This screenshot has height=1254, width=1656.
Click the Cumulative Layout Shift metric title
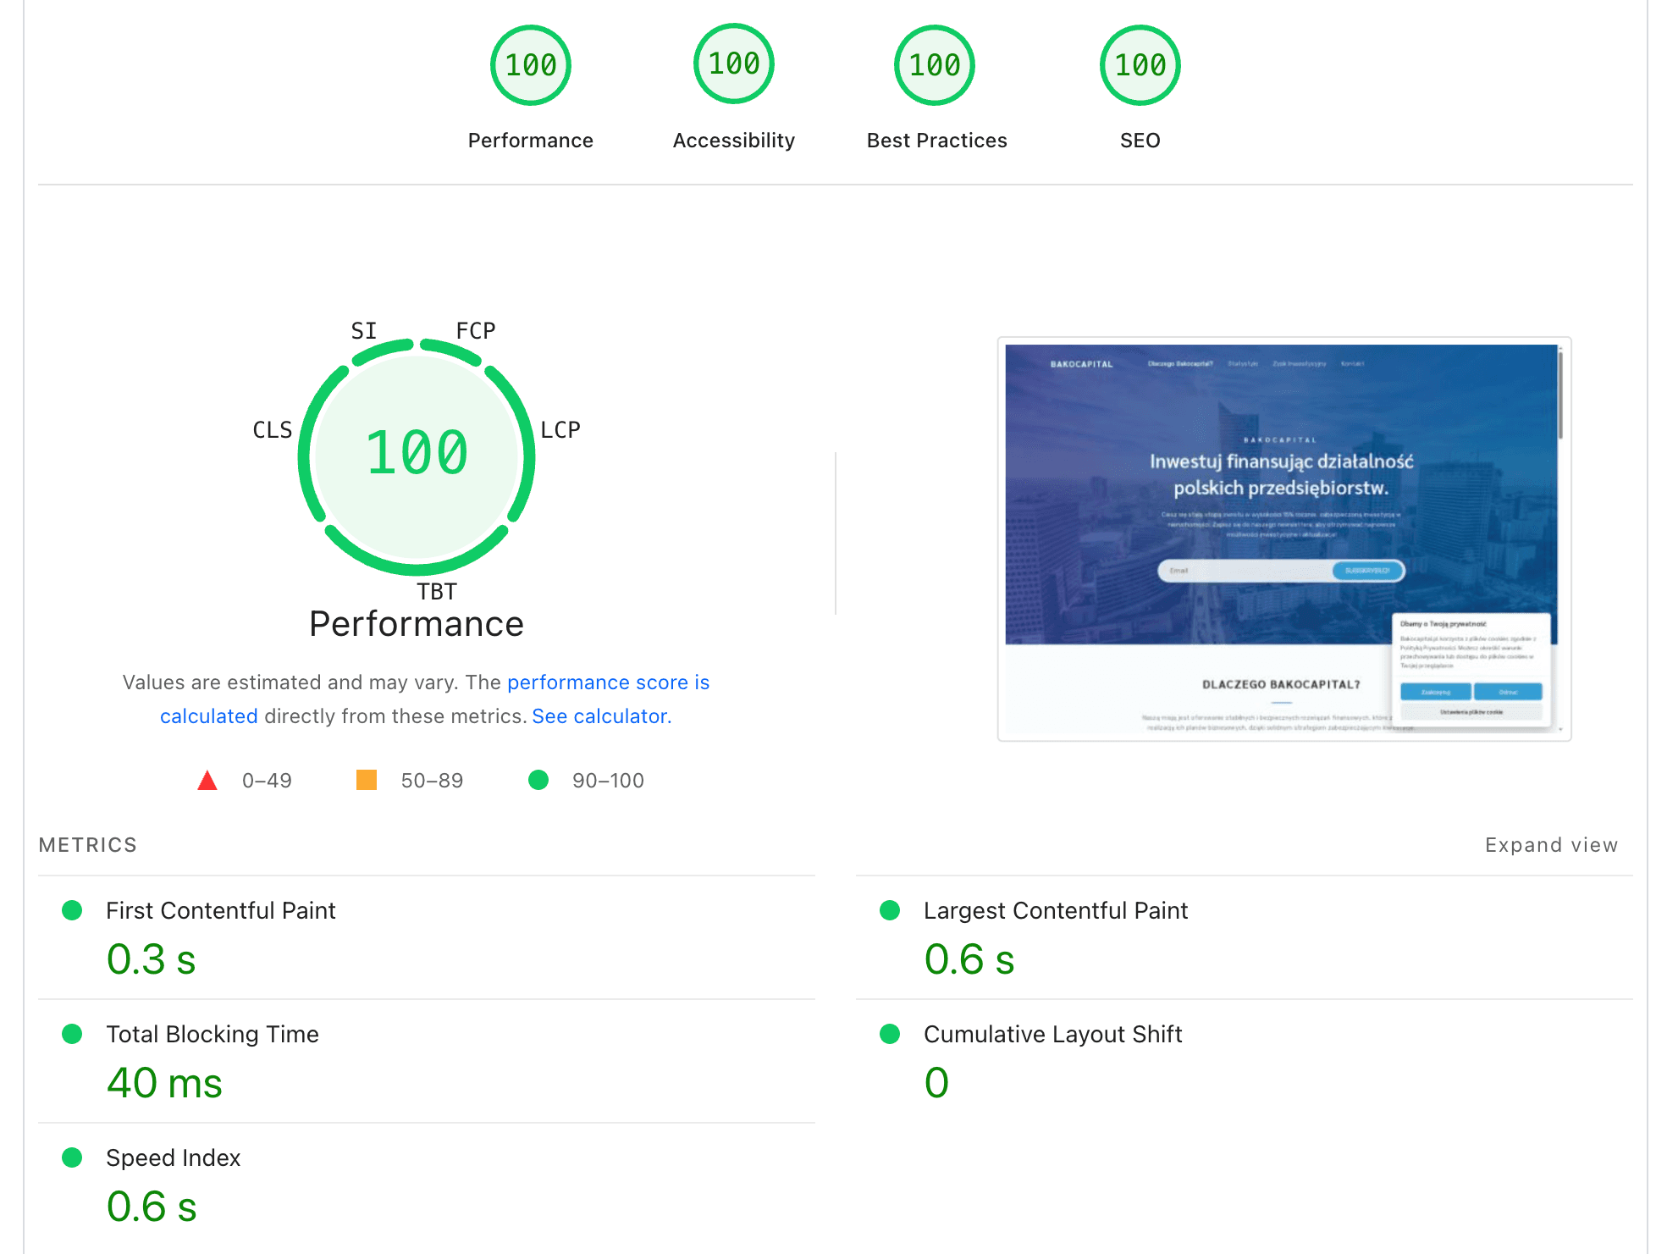(1053, 1034)
